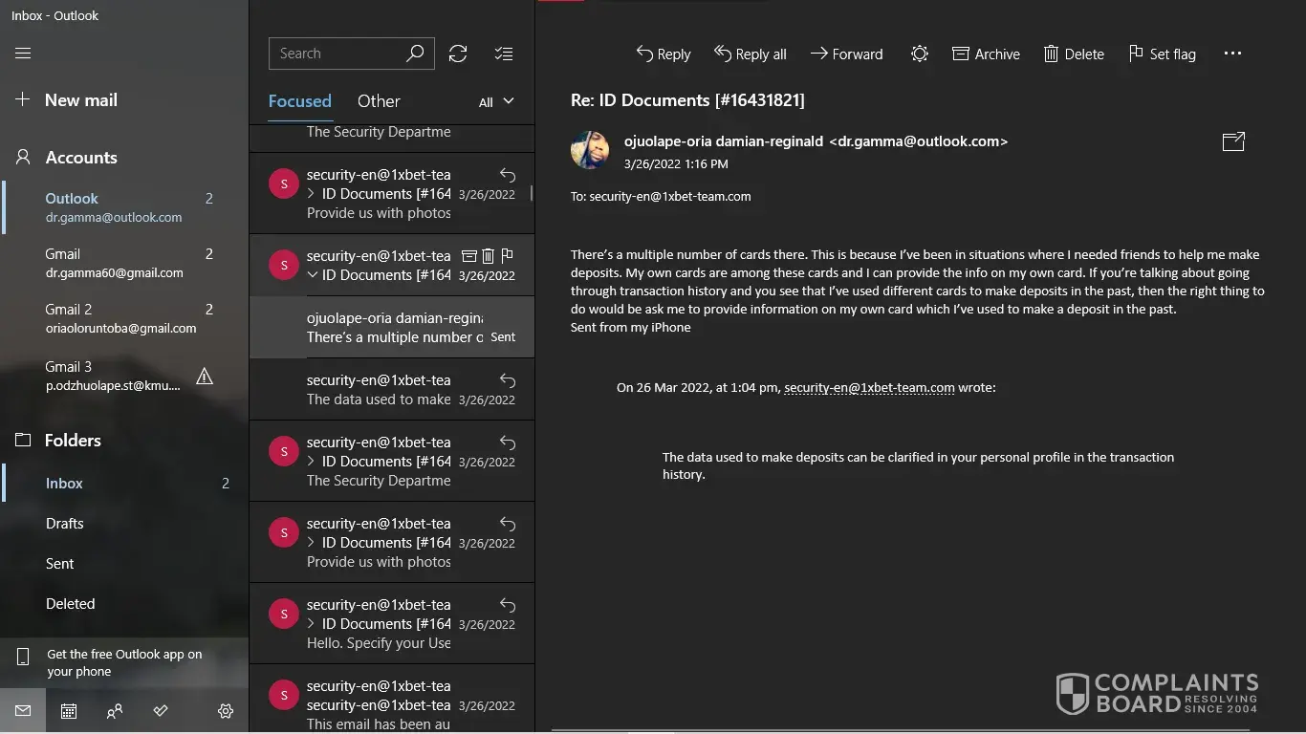Collapse the hamburger navigation menu

(x=23, y=54)
